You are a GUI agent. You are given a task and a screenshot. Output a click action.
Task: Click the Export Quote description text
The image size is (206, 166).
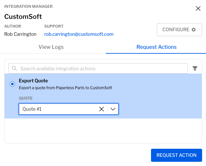(65, 88)
